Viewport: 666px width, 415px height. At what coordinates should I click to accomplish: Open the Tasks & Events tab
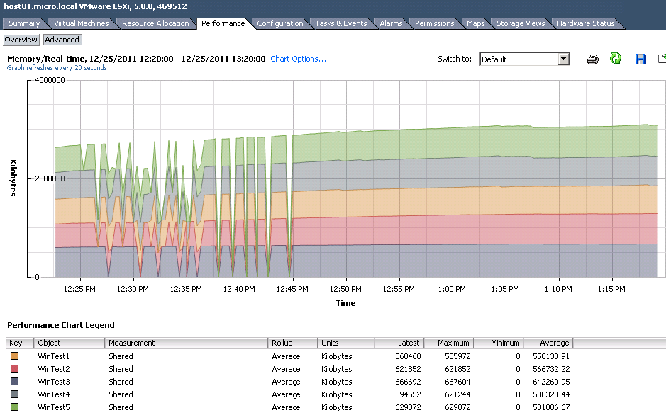340,24
